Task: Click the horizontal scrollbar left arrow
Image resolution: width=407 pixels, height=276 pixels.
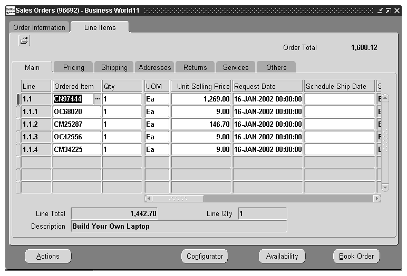Action: 149,199
